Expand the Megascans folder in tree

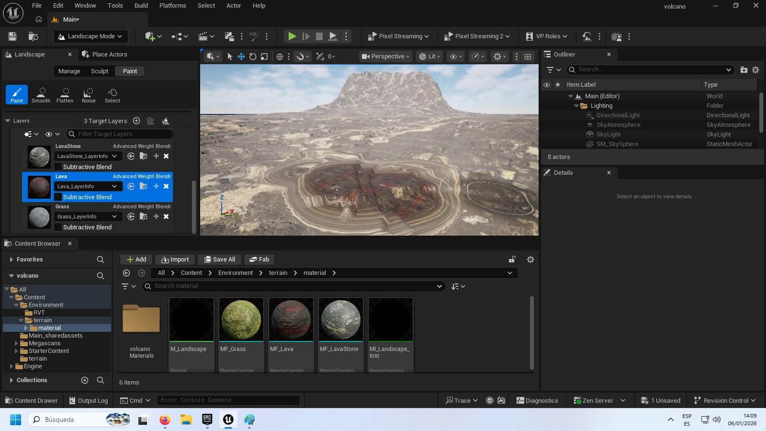point(16,343)
